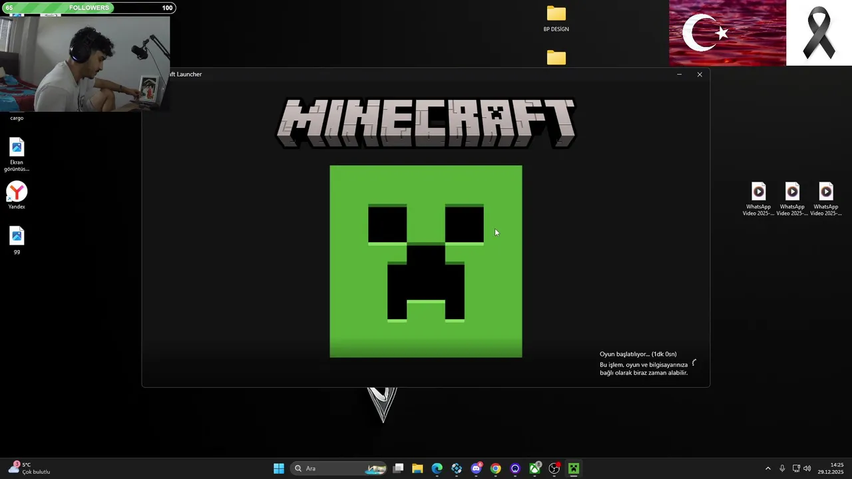
Task: Click the Minecraft Launcher title bar text
Action: (x=185, y=75)
